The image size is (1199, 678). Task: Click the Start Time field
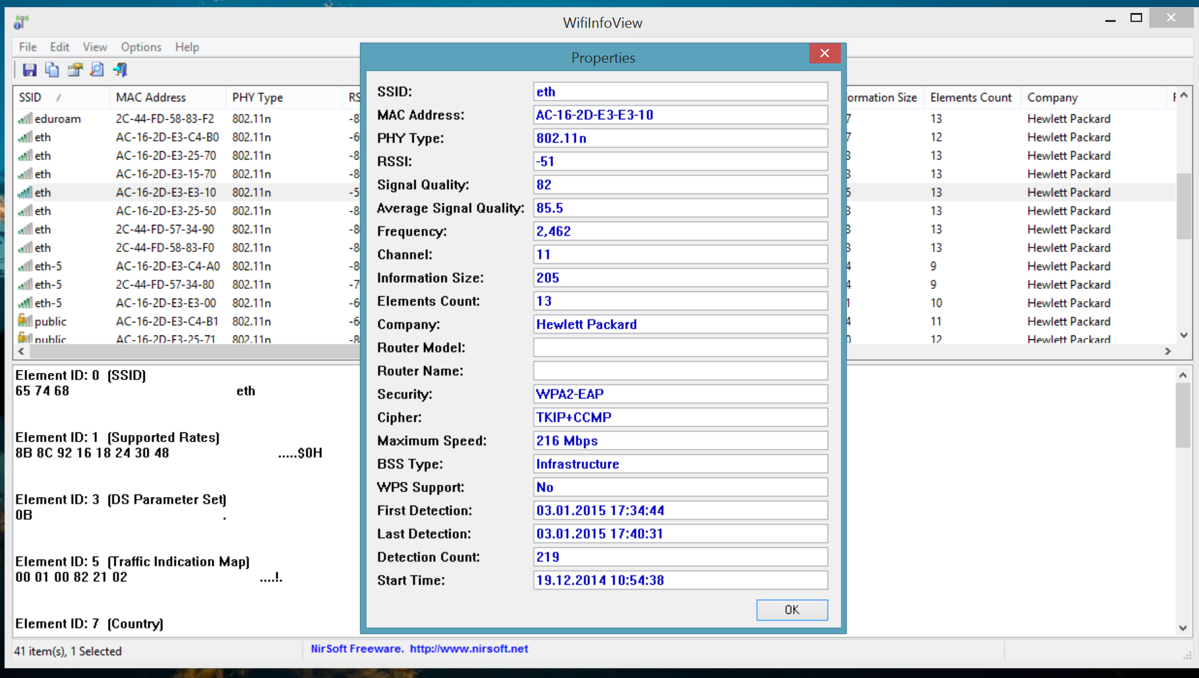[x=681, y=580]
